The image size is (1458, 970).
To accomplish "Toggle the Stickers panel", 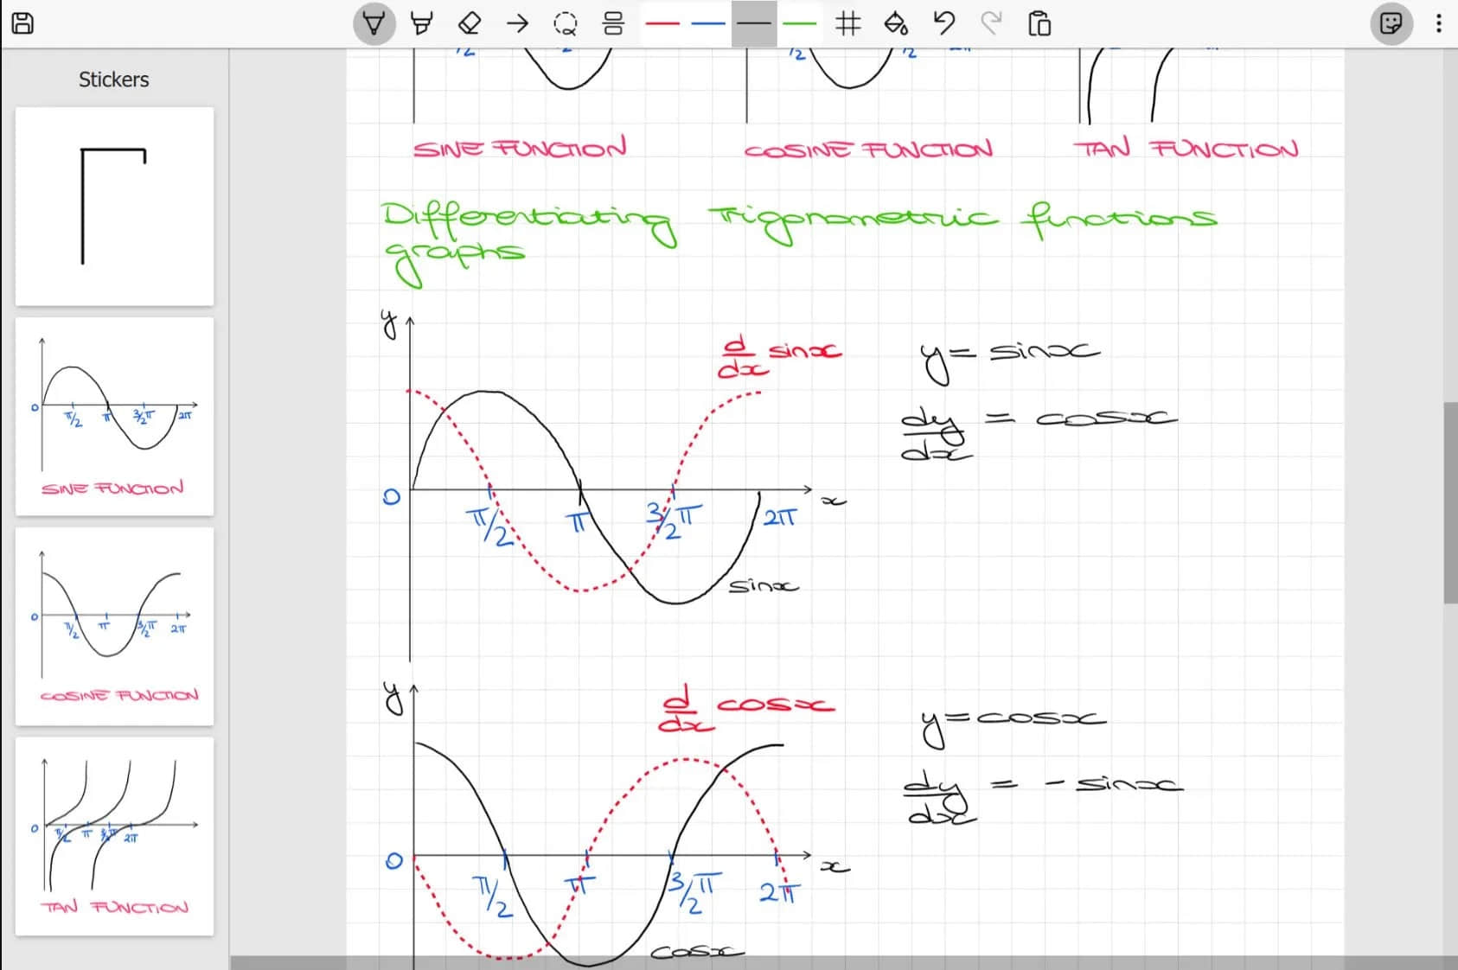I will click(x=1391, y=23).
